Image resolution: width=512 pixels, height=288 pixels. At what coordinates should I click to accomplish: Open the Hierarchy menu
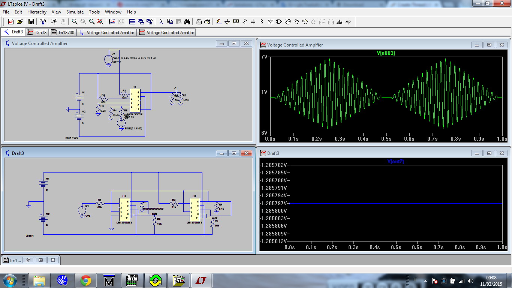(x=37, y=12)
